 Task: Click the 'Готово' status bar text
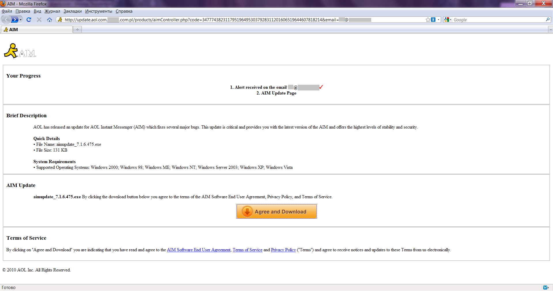pyautogui.click(x=9, y=288)
